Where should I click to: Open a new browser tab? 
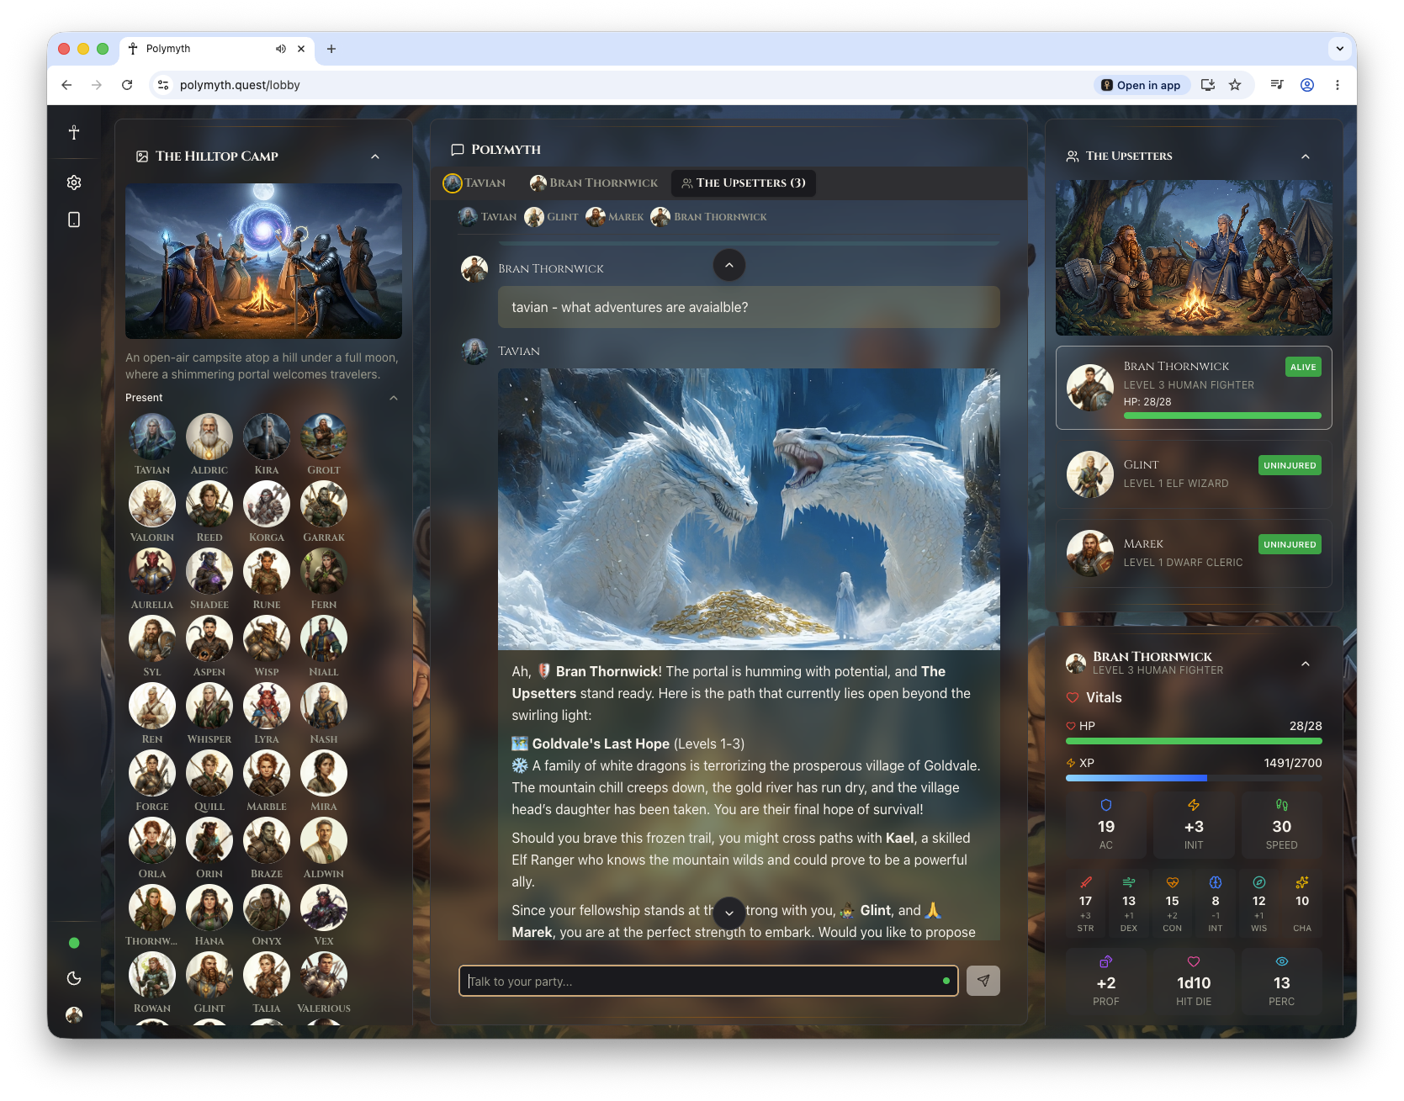[x=331, y=49]
